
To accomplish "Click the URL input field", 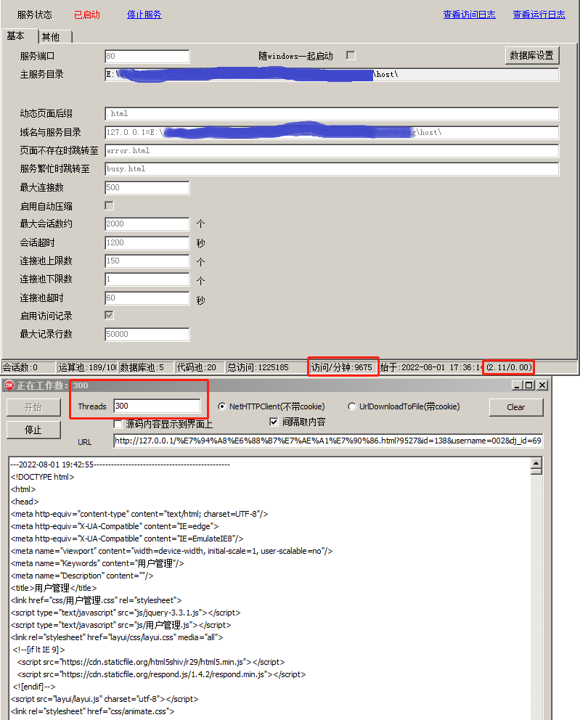I will click(328, 441).
